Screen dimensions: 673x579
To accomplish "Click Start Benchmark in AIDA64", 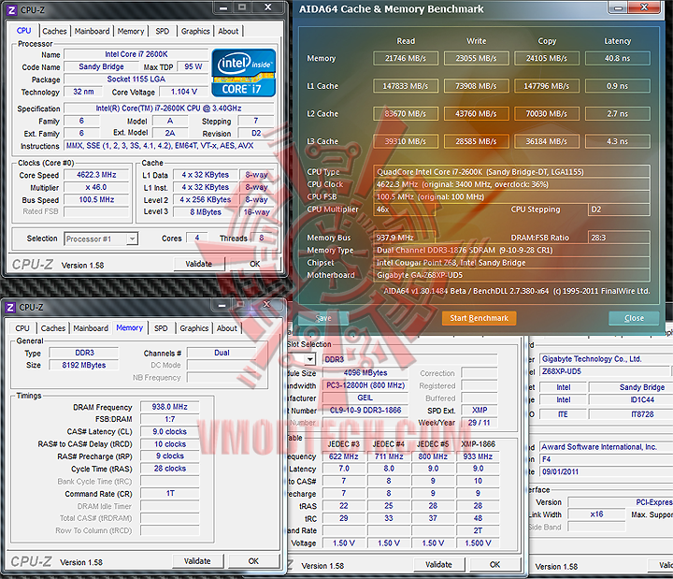I will pos(479,318).
